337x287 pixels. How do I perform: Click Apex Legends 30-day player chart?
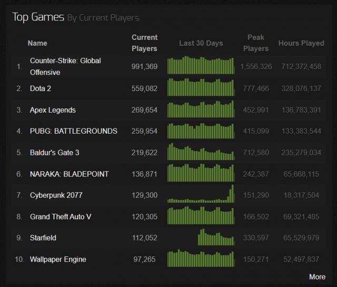coord(201,109)
